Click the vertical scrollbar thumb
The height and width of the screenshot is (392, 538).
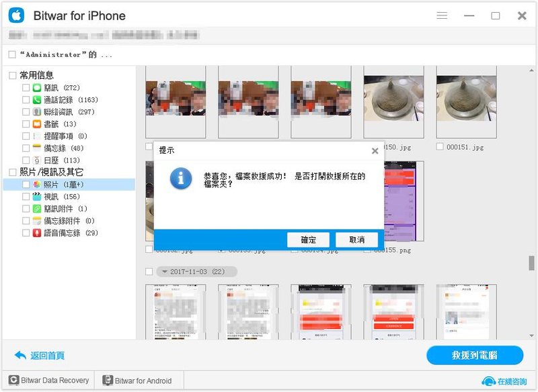point(531,263)
